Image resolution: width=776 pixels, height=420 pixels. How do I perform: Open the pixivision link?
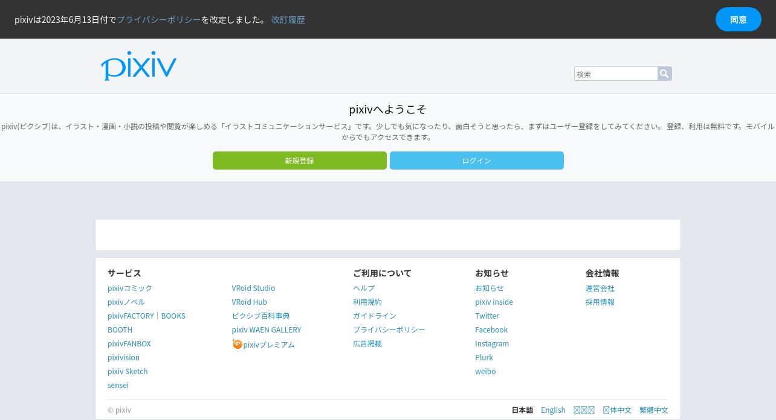(x=123, y=357)
